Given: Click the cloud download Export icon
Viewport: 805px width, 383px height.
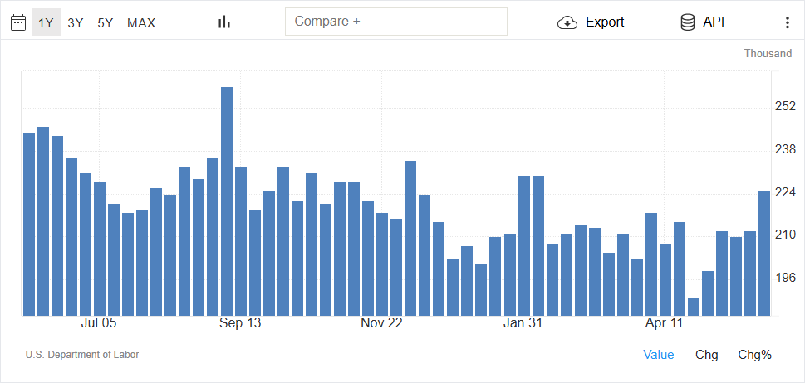Looking at the screenshot, I should [x=567, y=22].
